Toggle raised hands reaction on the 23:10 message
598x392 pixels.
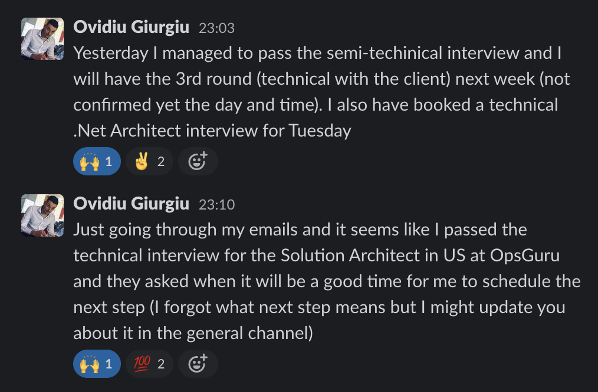pyautogui.click(x=97, y=364)
